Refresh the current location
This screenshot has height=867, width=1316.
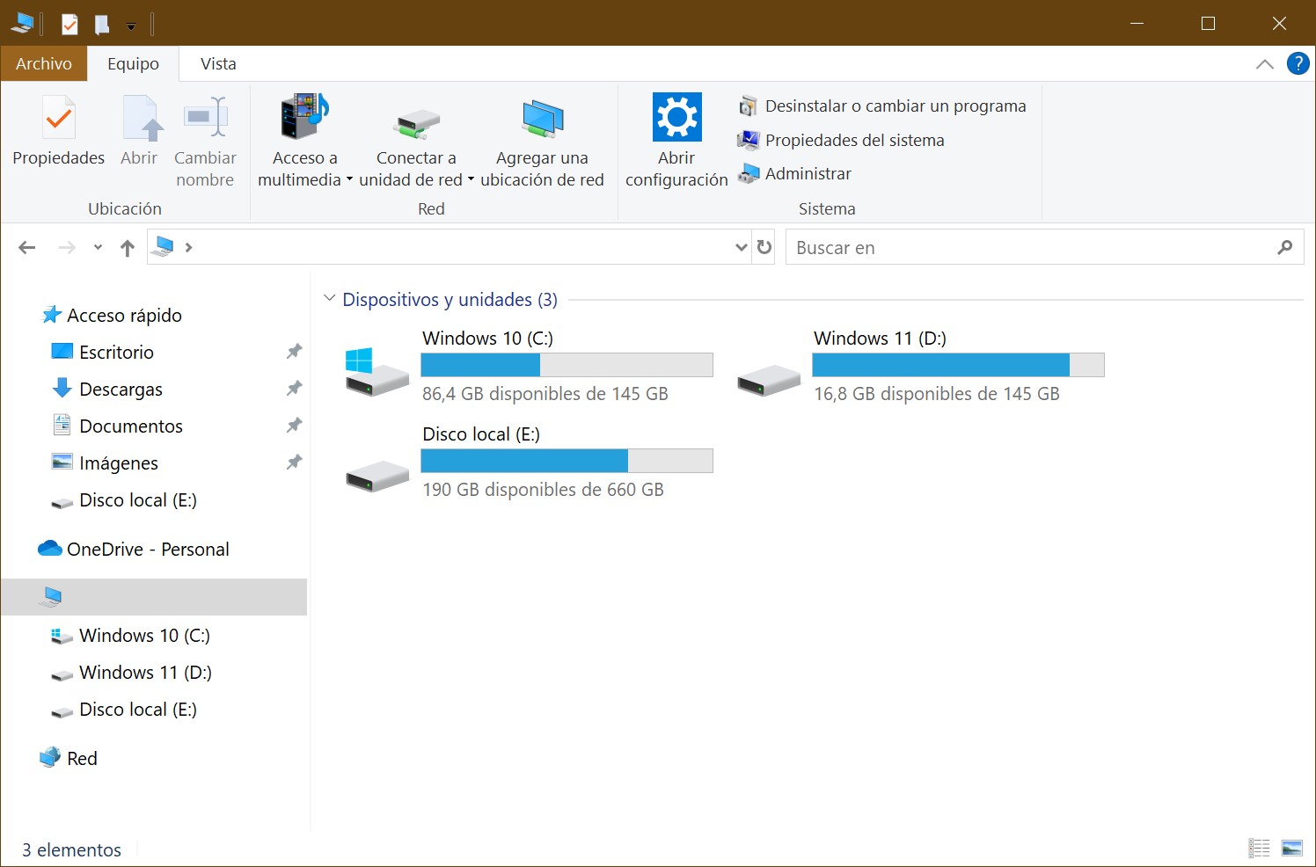pos(764,248)
